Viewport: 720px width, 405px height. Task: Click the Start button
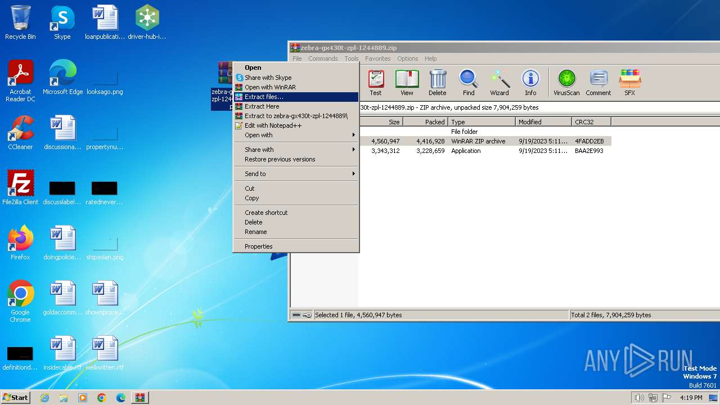coord(15,398)
